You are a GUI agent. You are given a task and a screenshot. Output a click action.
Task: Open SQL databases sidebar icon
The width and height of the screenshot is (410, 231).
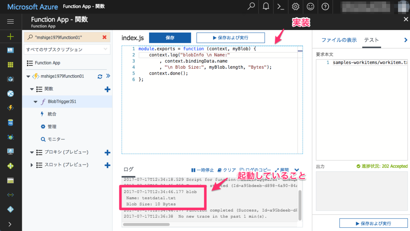click(x=10, y=122)
